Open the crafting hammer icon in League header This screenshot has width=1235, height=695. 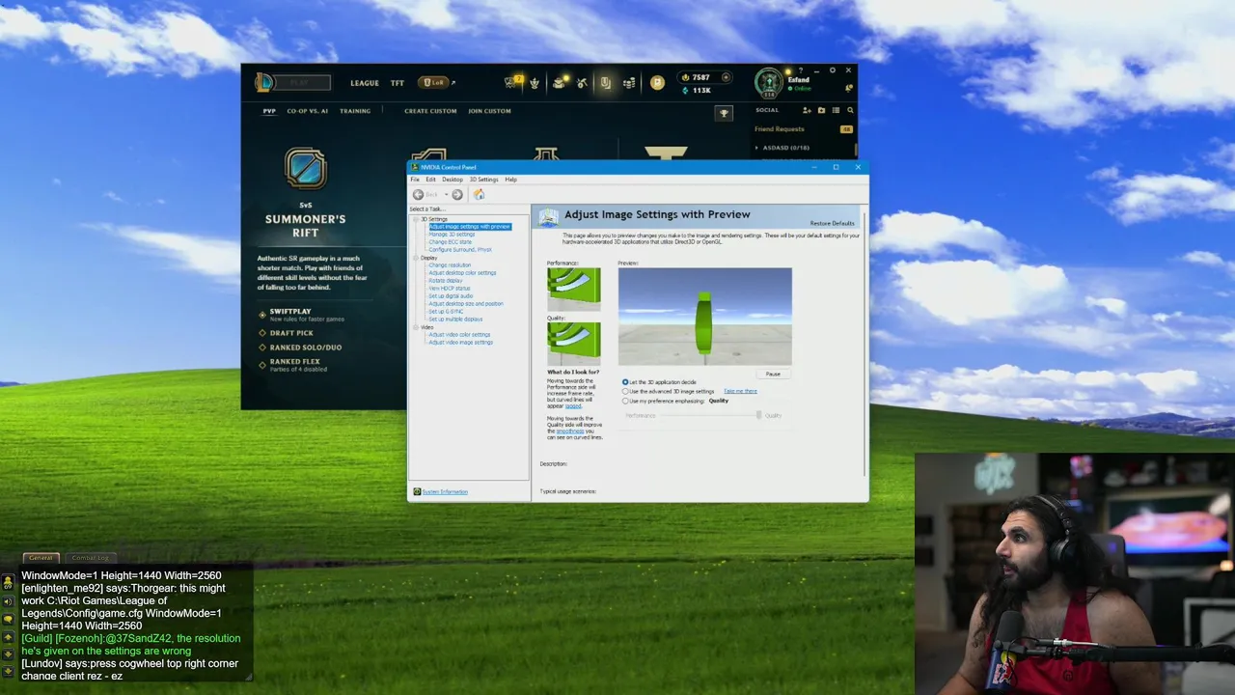coord(582,83)
